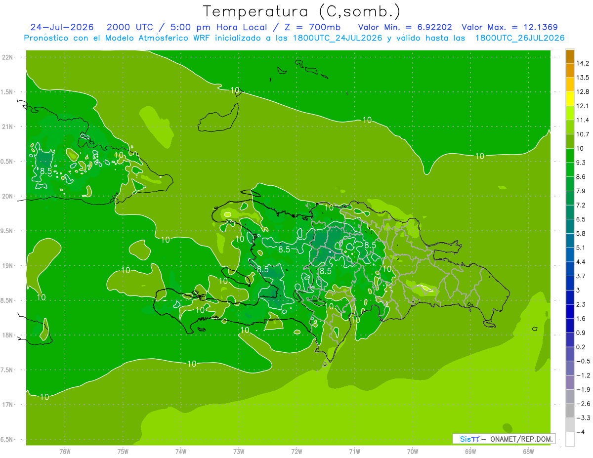Click the '2000 UTC / 5:00 pm Hora Local' time

tap(193, 27)
